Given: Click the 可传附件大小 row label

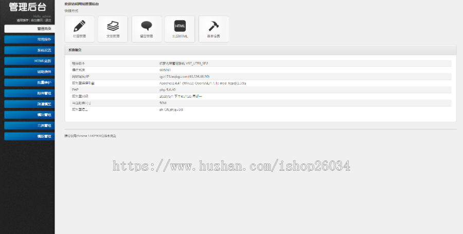Looking at the screenshot, I should (x=81, y=103).
